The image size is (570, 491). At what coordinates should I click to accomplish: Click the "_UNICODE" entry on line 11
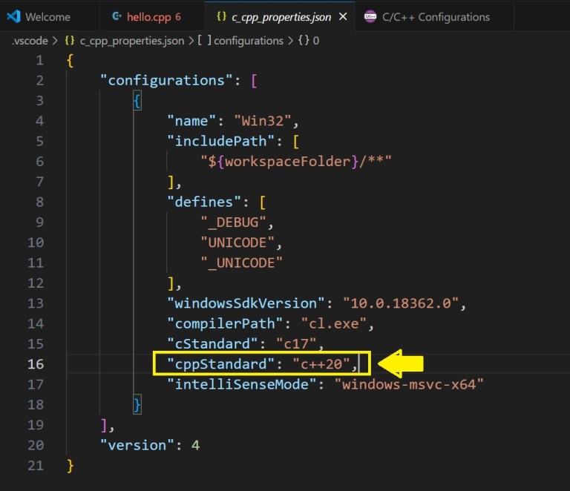coord(242,263)
